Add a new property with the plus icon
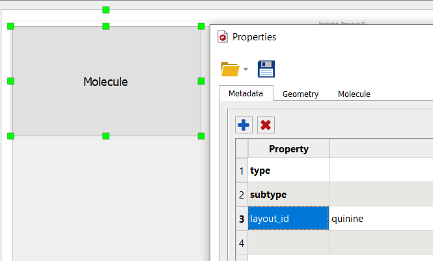 pos(244,125)
